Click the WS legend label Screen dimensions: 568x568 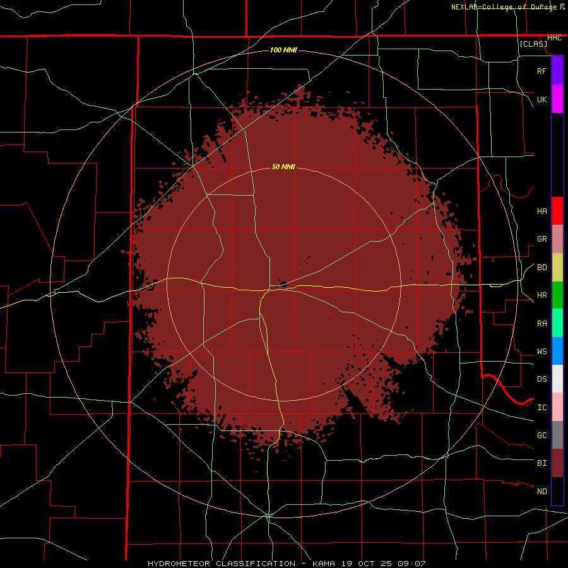542,352
